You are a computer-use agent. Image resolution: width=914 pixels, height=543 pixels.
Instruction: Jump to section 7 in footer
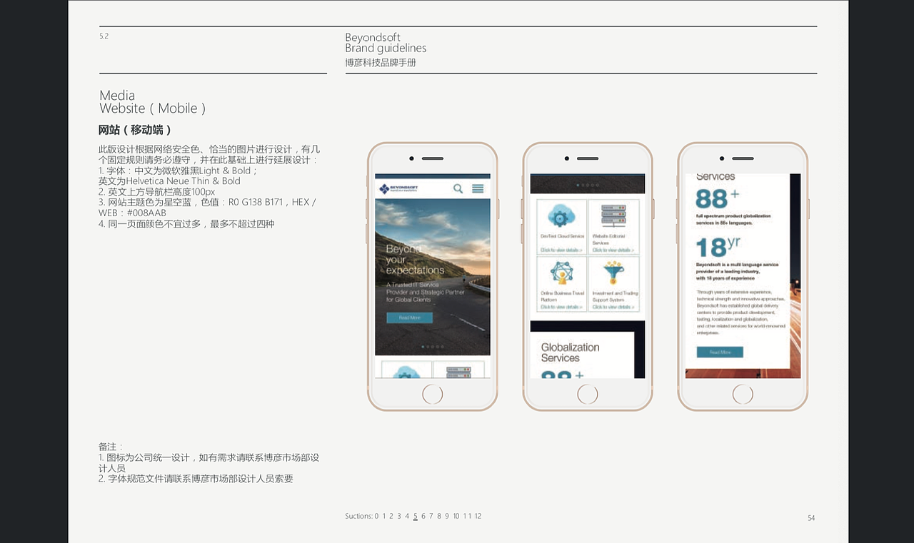[x=431, y=516]
